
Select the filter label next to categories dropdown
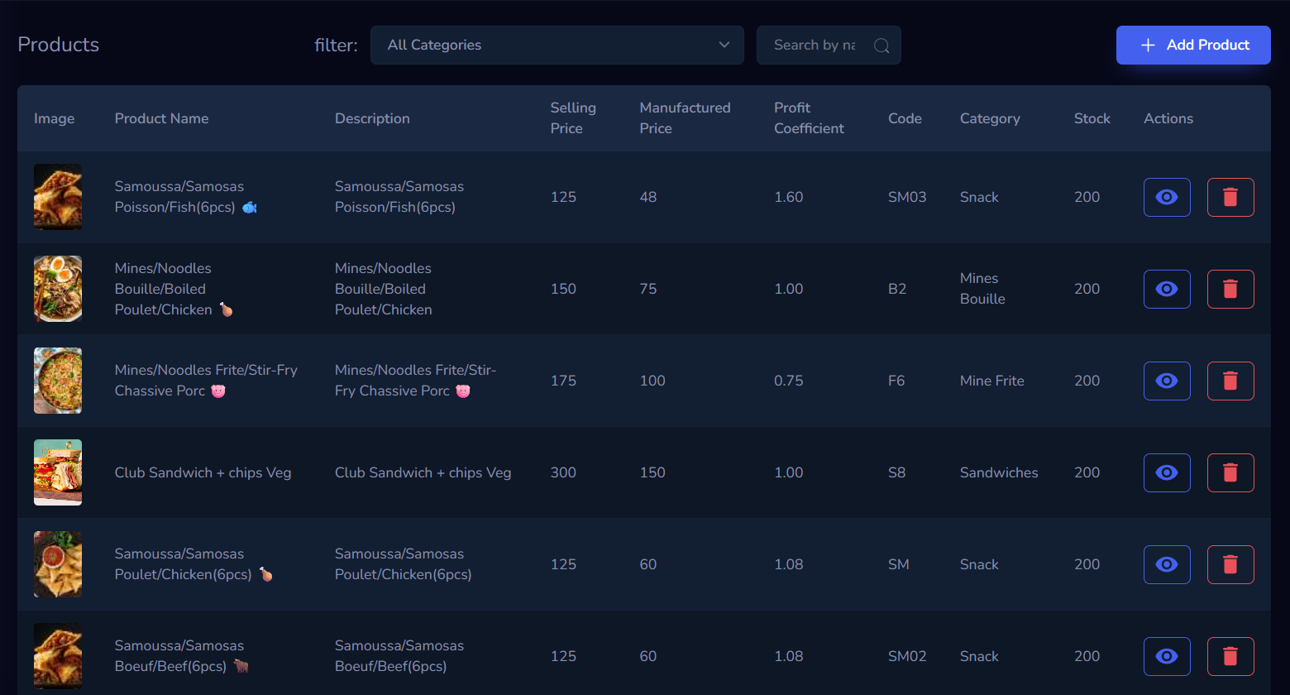[335, 45]
